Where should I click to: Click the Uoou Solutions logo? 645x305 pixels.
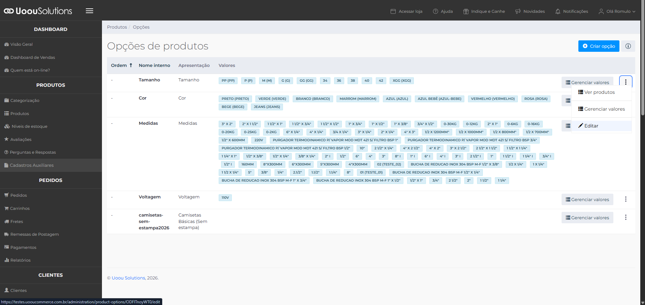point(38,11)
